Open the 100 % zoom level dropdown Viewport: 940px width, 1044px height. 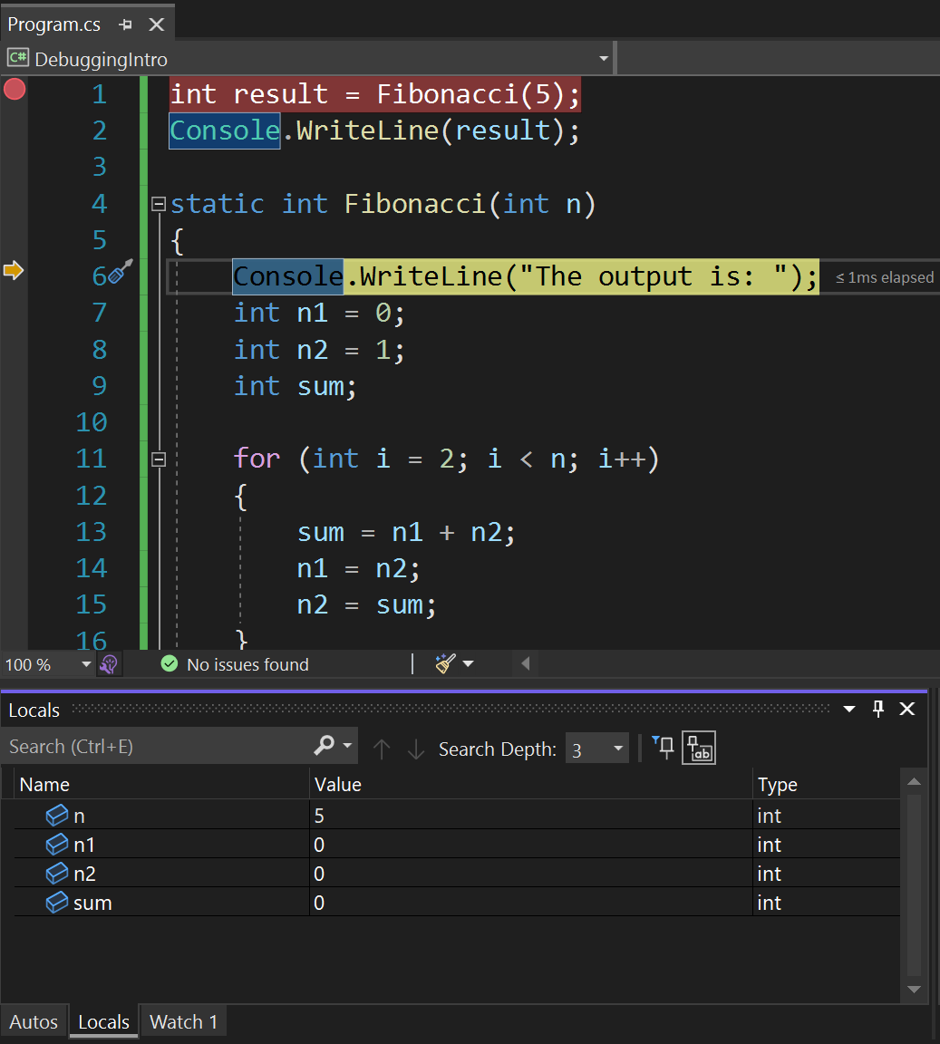pos(86,664)
